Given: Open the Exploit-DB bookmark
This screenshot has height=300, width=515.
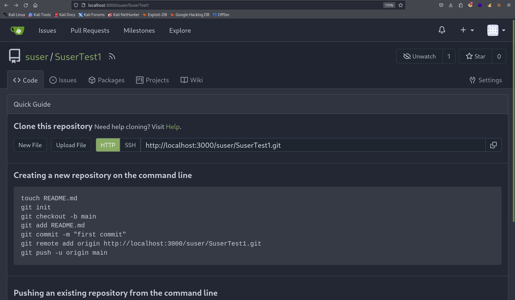Looking at the screenshot, I should coord(155,15).
